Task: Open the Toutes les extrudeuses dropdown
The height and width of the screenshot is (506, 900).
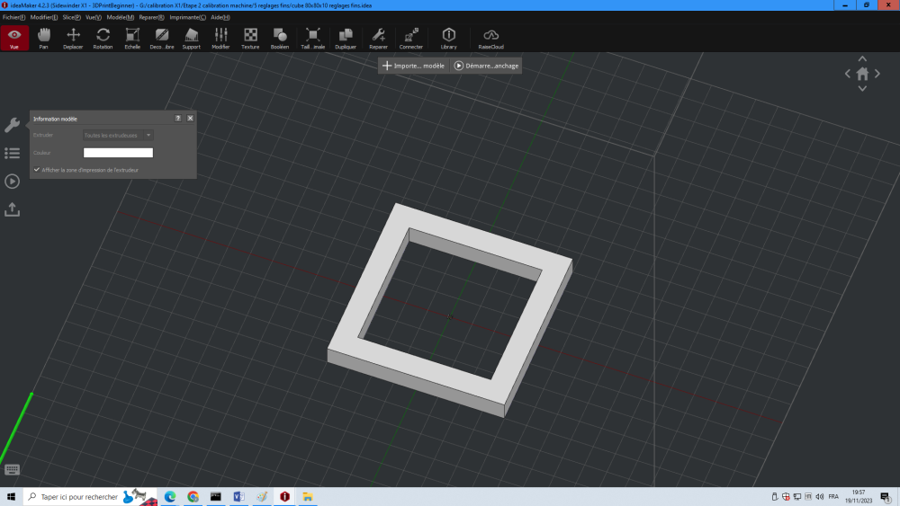Action: click(x=118, y=135)
